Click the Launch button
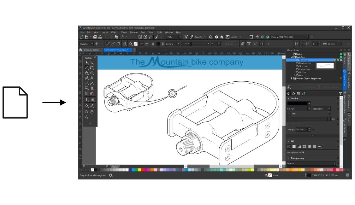Image resolution: width=355 pixels, height=205 pixels. (x=234, y=37)
